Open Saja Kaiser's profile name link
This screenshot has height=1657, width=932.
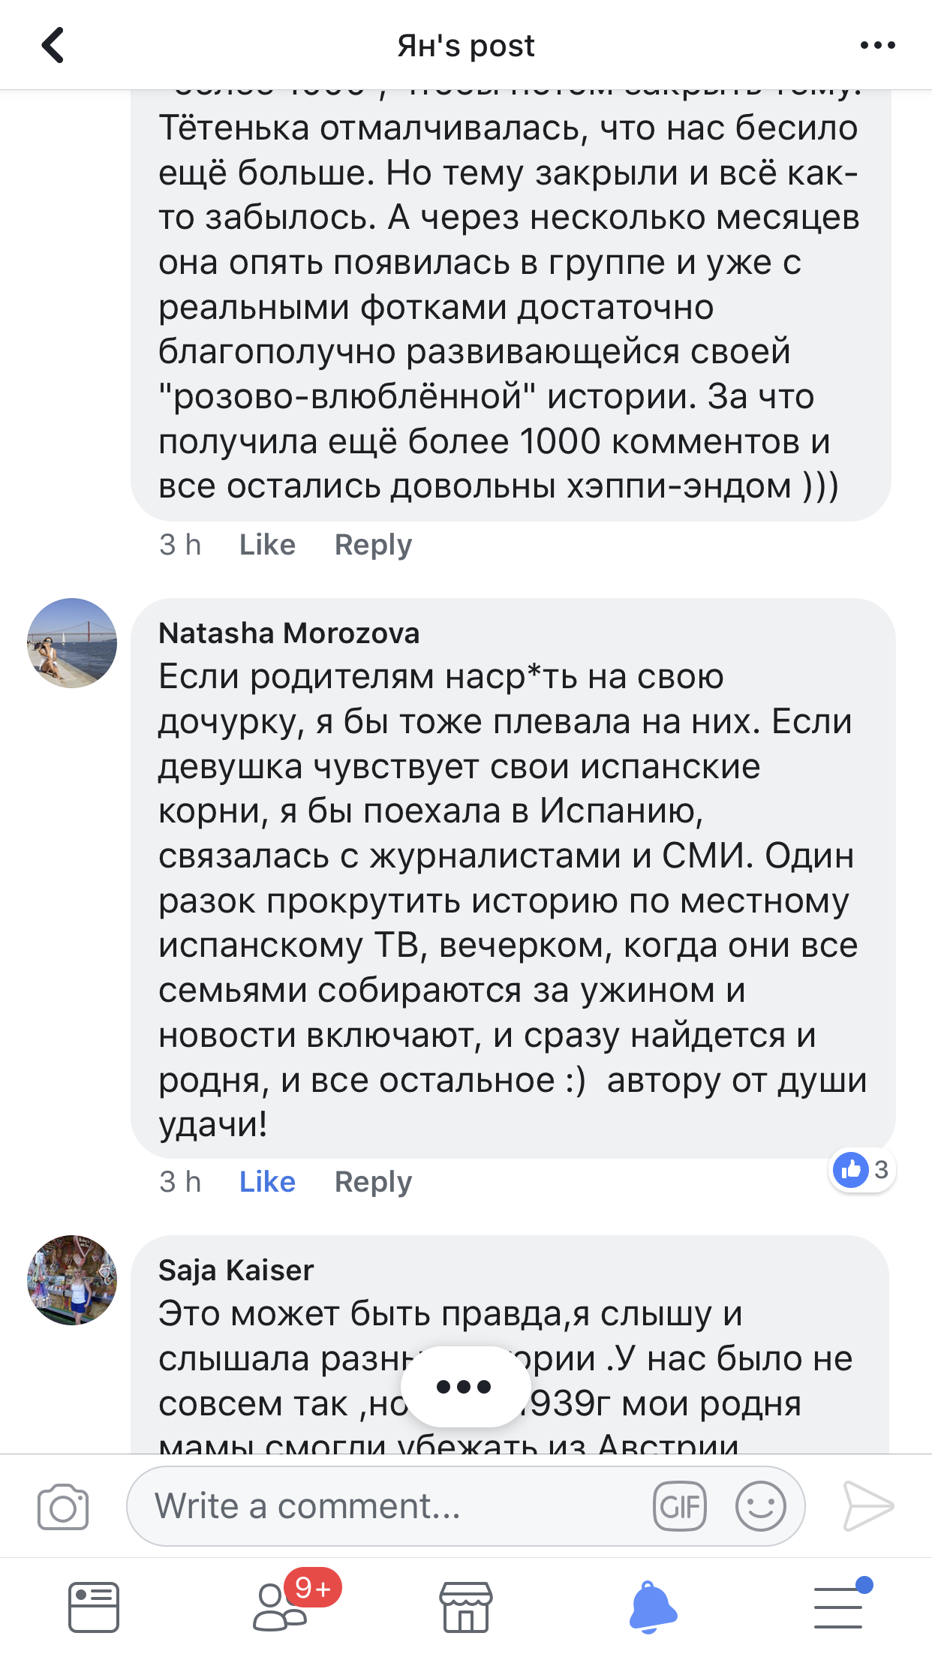[236, 1270]
